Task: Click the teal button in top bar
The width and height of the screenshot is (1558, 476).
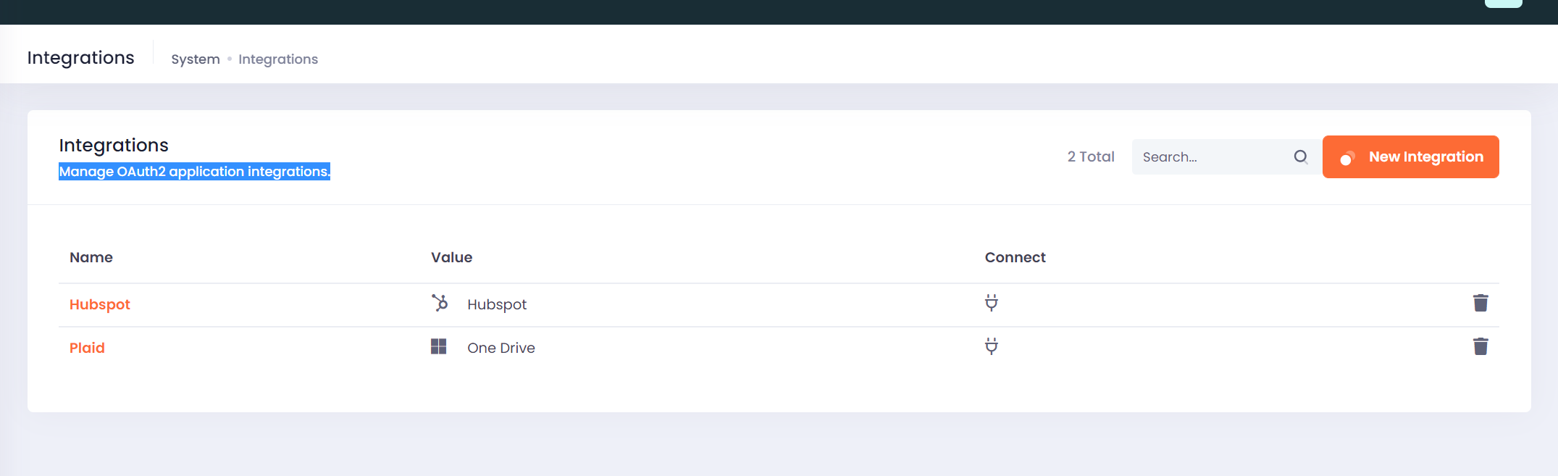Action: pos(1504,4)
